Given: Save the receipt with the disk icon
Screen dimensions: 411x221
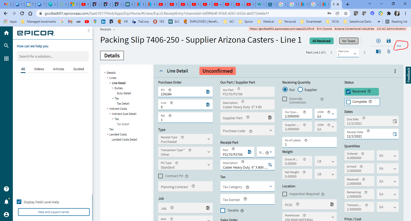Looking at the screenshot, I should point(389,41).
